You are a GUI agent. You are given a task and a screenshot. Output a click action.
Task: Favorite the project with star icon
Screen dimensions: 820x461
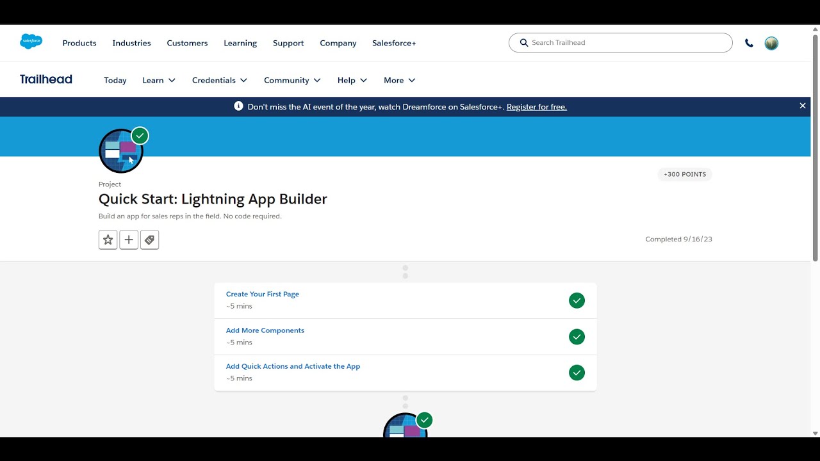pos(108,240)
